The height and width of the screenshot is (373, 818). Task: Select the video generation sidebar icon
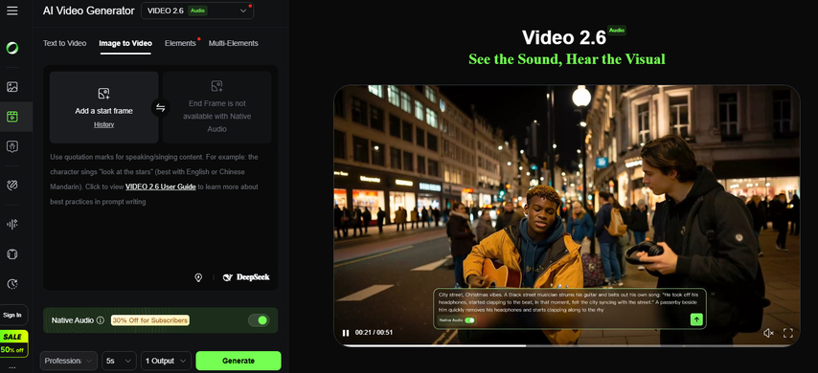tap(12, 116)
